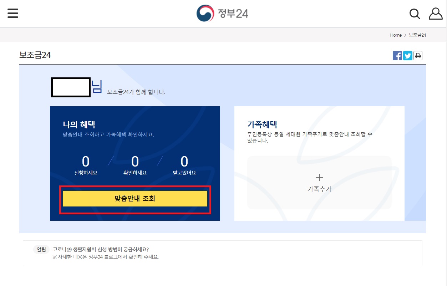Open the search magnifier icon

[x=415, y=14]
